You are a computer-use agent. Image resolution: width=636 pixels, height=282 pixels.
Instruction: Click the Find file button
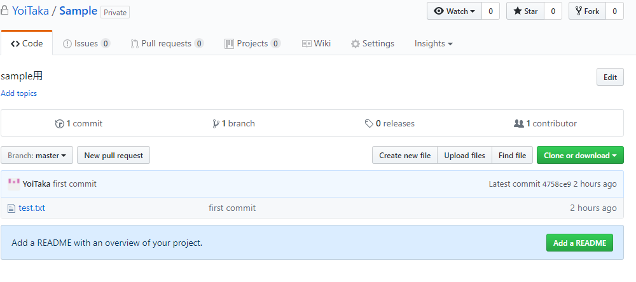click(512, 155)
